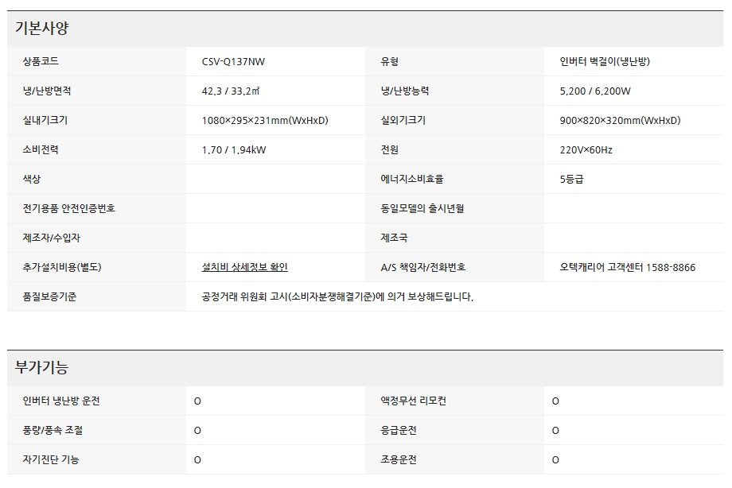Click the 부가기능 section header
The height and width of the screenshot is (488, 732).
click(x=42, y=368)
